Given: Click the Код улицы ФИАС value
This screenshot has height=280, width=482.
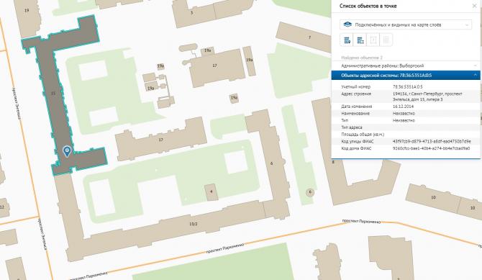Looking at the screenshot, I should click(x=432, y=142).
